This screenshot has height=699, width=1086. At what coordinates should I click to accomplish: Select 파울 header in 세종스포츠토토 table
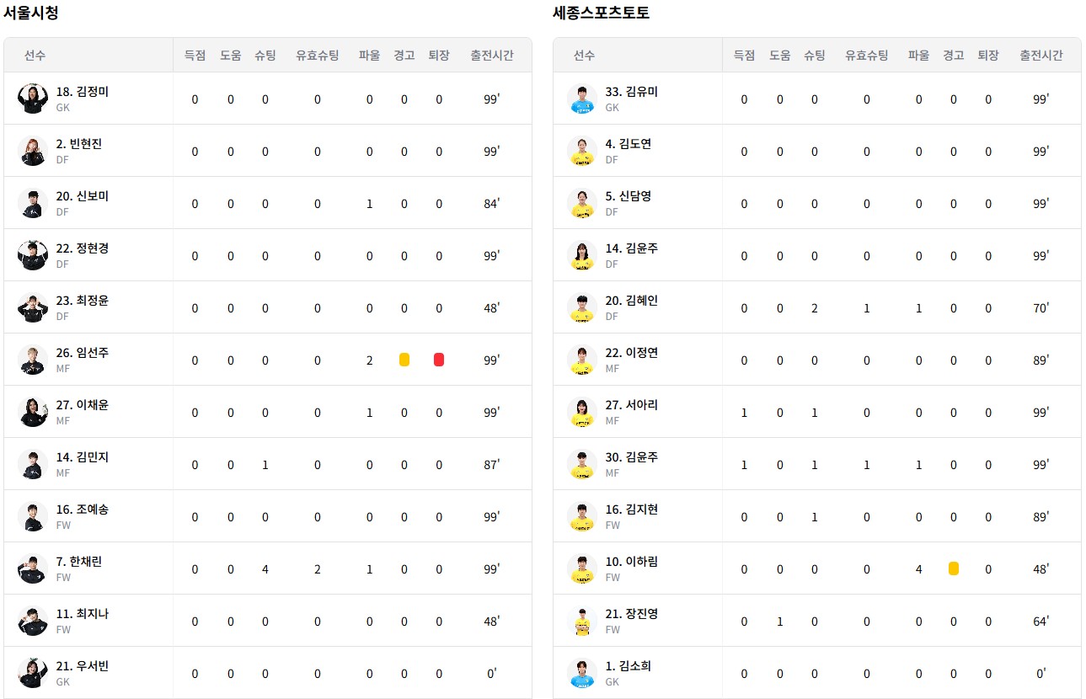click(x=918, y=55)
